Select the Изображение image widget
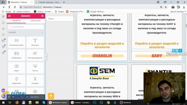The height and width of the screenshot is (105, 187). point(16,55)
